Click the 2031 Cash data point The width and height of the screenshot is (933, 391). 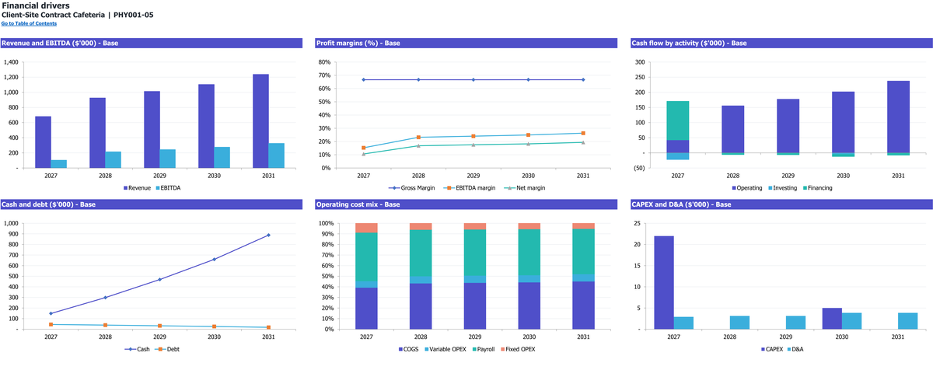pos(268,235)
